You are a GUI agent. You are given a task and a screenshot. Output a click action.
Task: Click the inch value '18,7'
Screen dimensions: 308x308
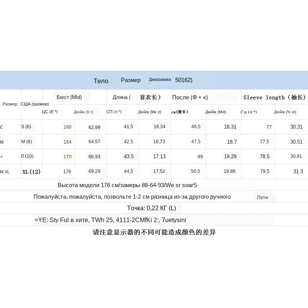tap(232, 142)
